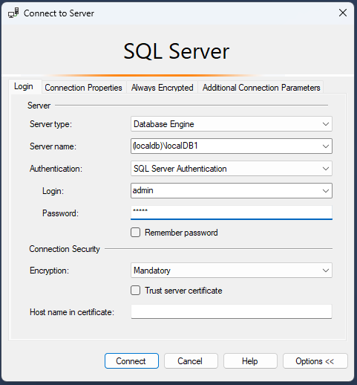The height and width of the screenshot is (385, 357).
Task: Open the Server name dropdown arrow
Action: pos(326,146)
